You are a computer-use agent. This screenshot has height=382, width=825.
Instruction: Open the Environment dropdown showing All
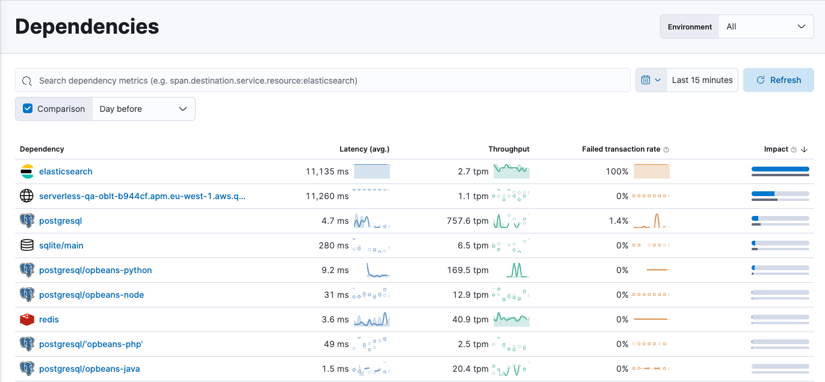pos(765,26)
